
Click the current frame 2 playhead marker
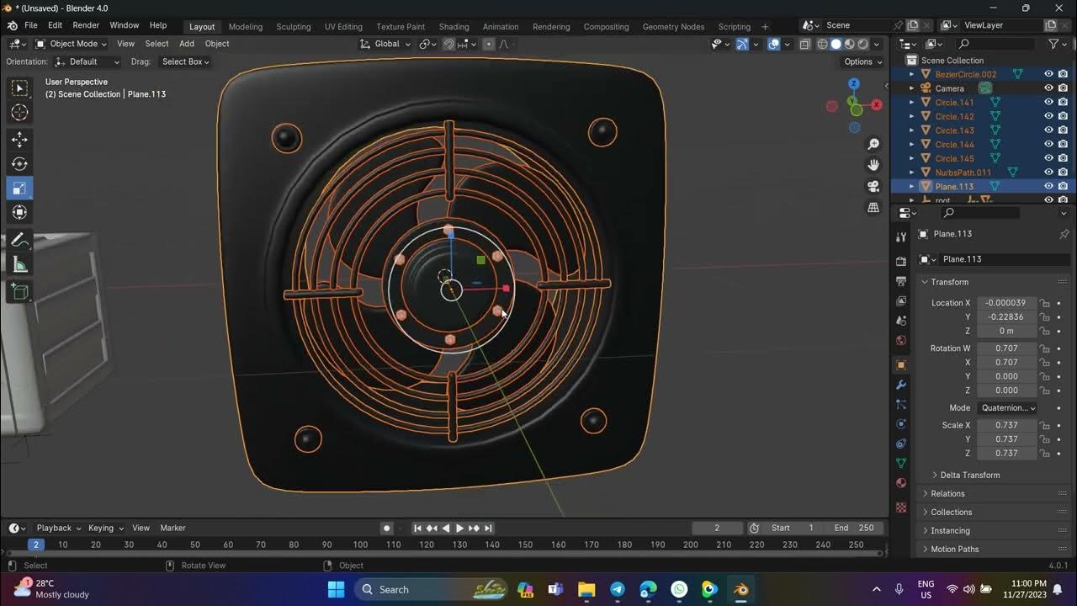click(35, 545)
